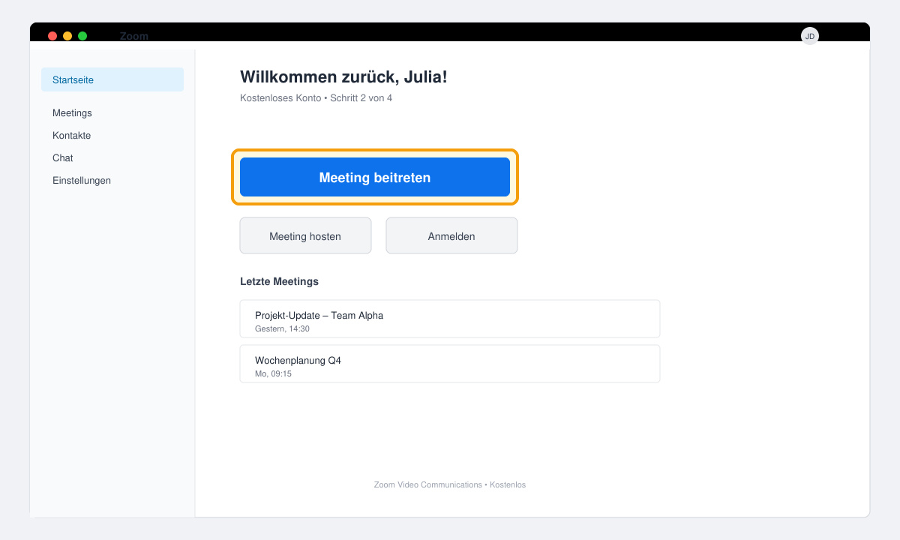Select Startseite in the sidebar
Screen dimensions: 900x540
pos(112,79)
